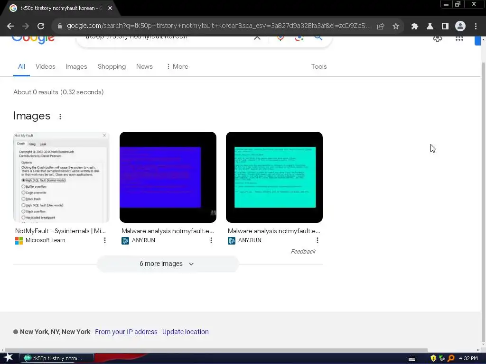The image size is (486, 364).
Task: Open options for second ANY.RUN result
Action: click(x=318, y=240)
